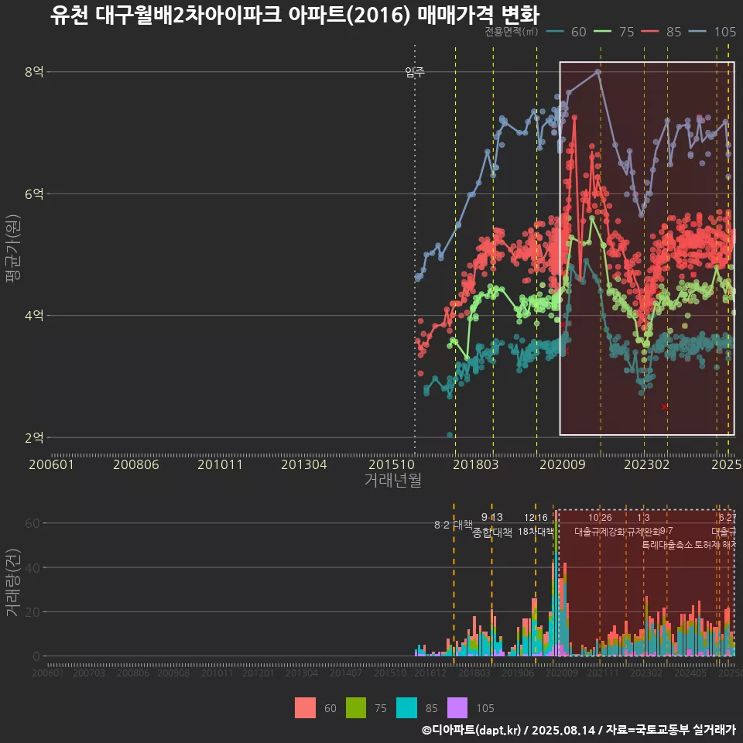Image resolution: width=743 pixels, height=743 pixels.
Task: Click the 거래년월 x-axis title
Action: (393, 480)
